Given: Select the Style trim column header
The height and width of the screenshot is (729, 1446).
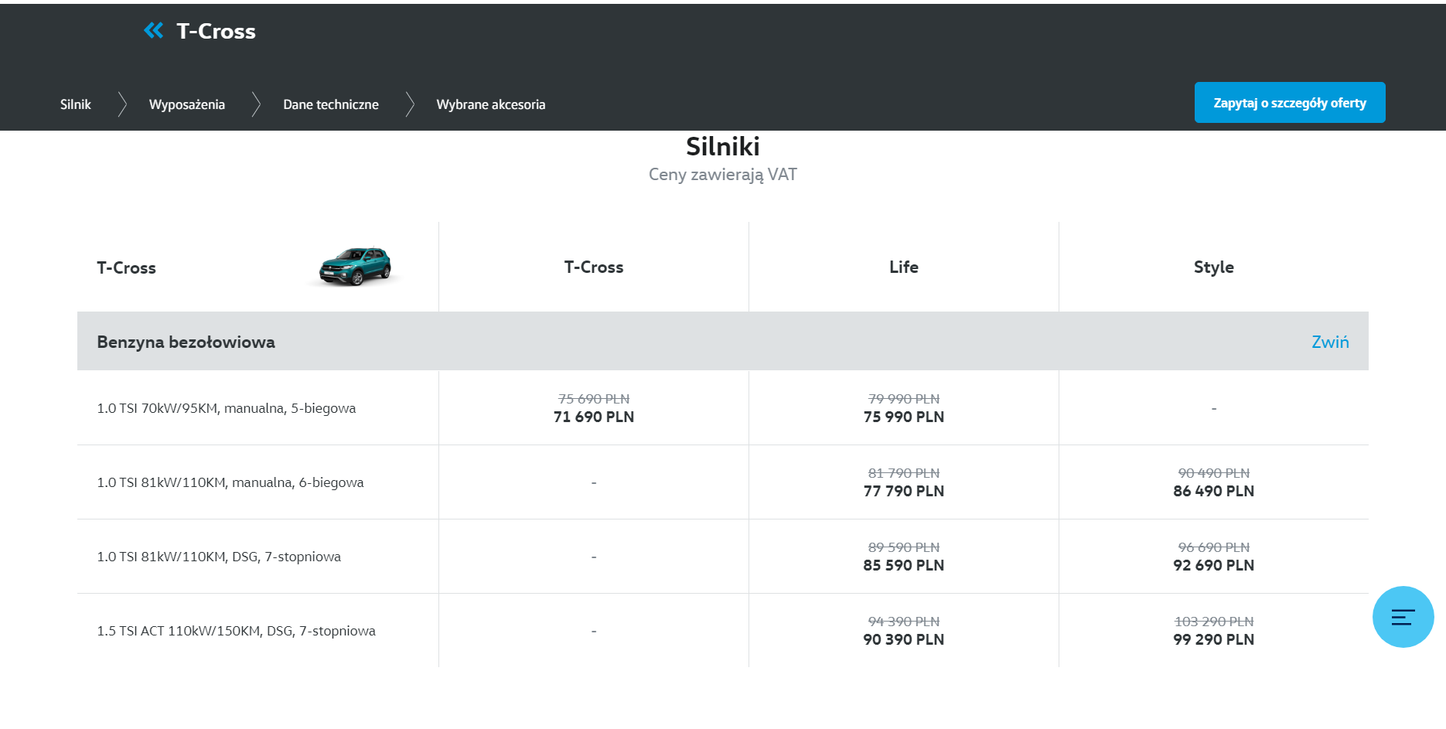Looking at the screenshot, I should pyautogui.click(x=1214, y=267).
